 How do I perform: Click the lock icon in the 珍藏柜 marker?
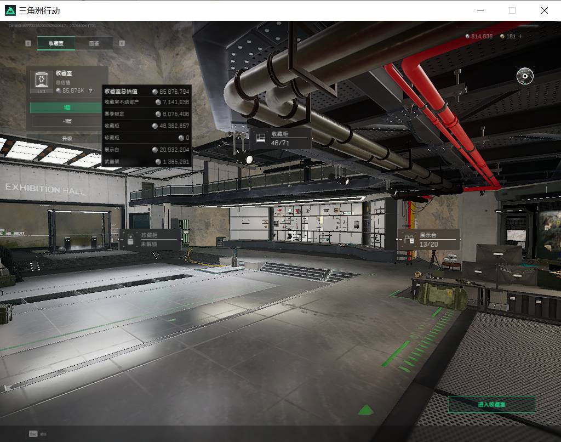(130, 240)
